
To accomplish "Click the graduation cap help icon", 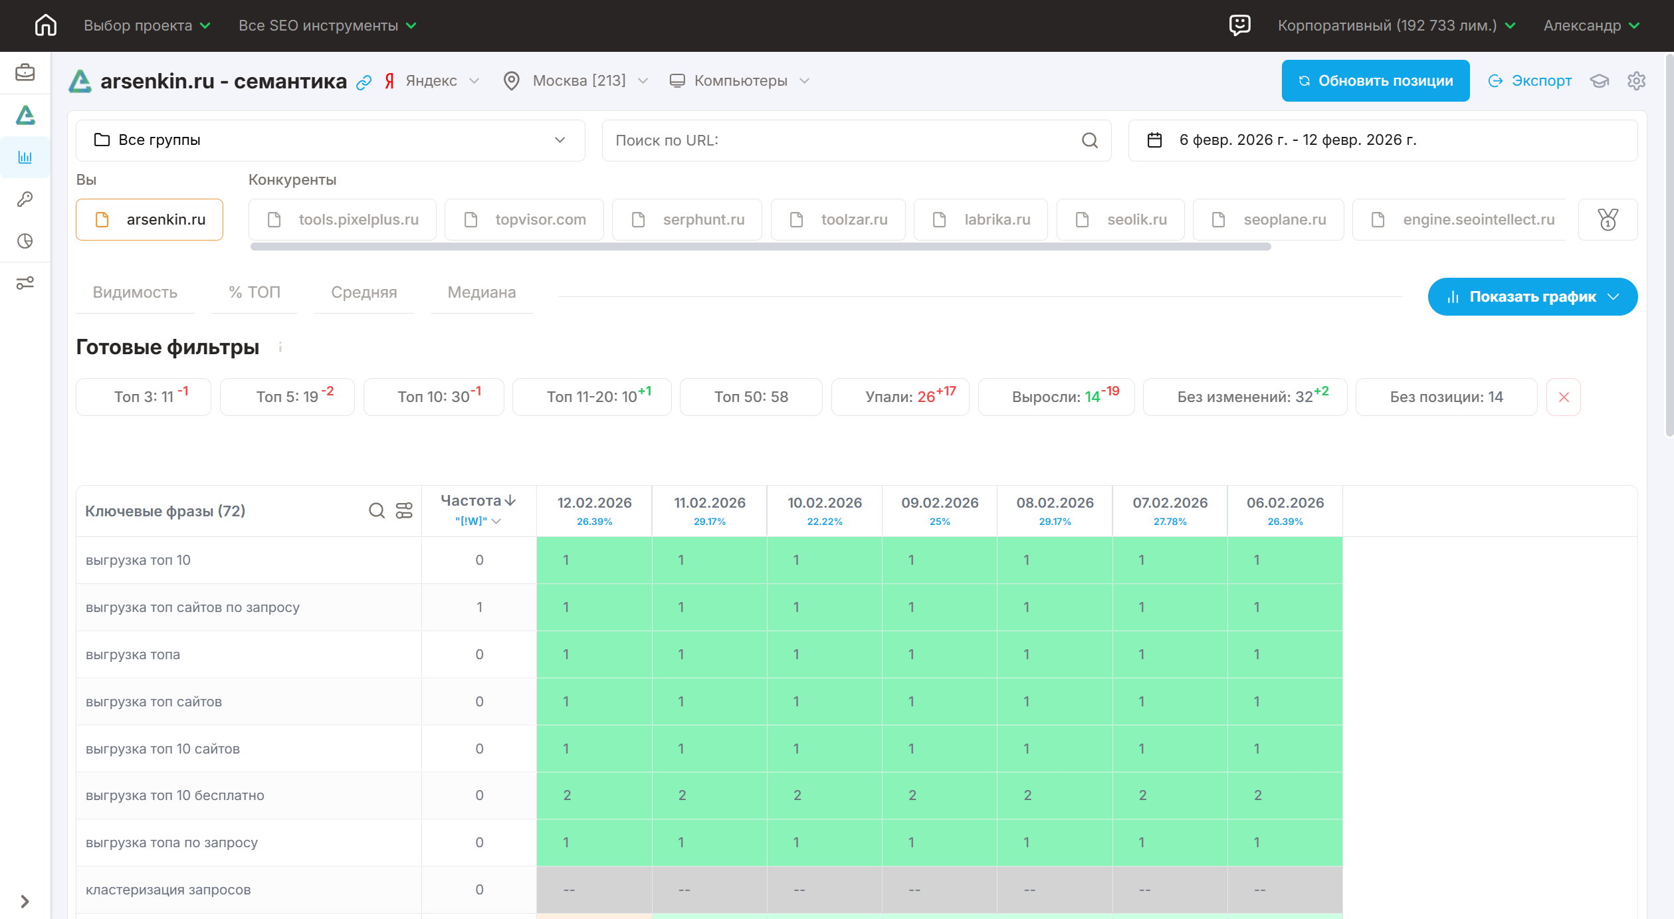I will click(x=1599, y=81).
